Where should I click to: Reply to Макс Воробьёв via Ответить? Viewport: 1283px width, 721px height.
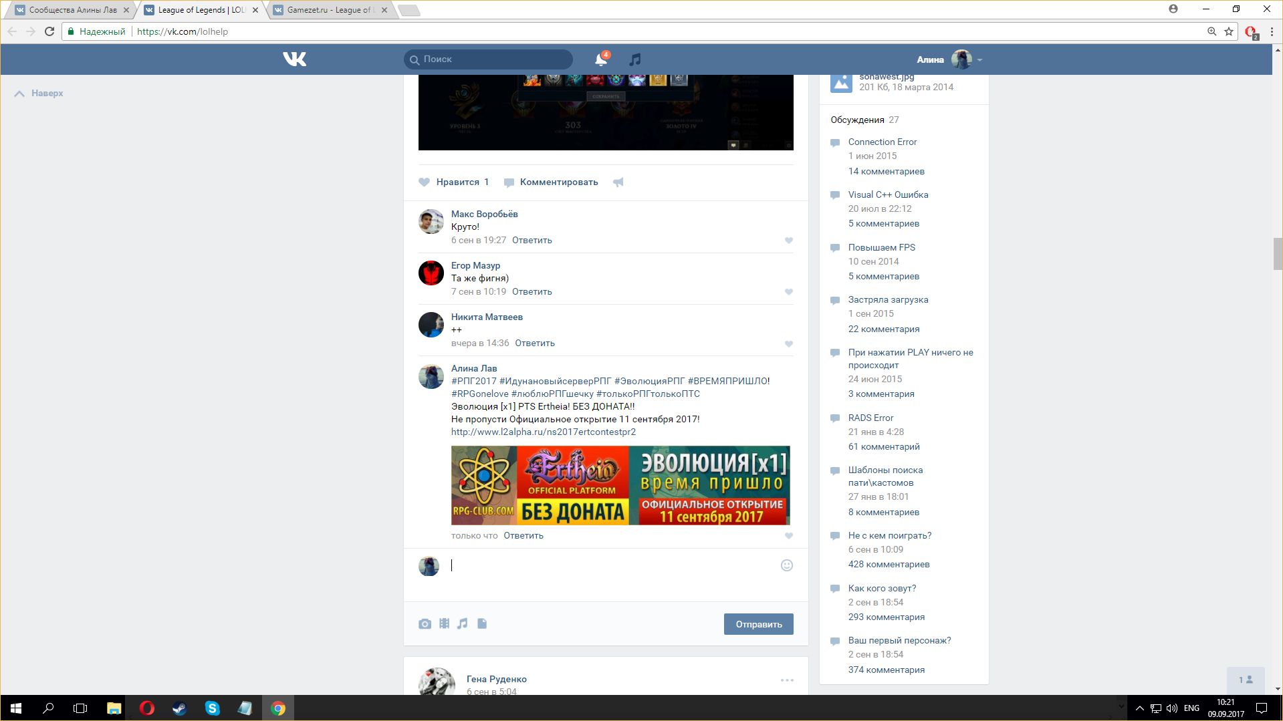click(532, 241)
